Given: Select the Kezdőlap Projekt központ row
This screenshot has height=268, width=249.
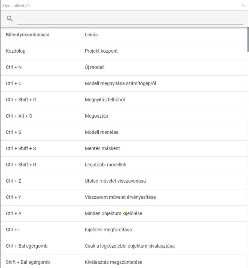Looking at the screenshot, I should click(x=124, y=51).
